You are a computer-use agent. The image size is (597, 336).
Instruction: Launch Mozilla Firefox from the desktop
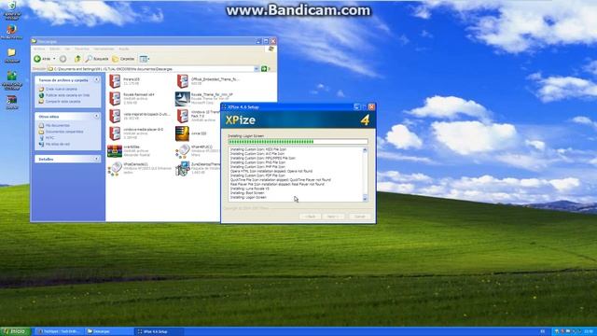coord(12,32)
